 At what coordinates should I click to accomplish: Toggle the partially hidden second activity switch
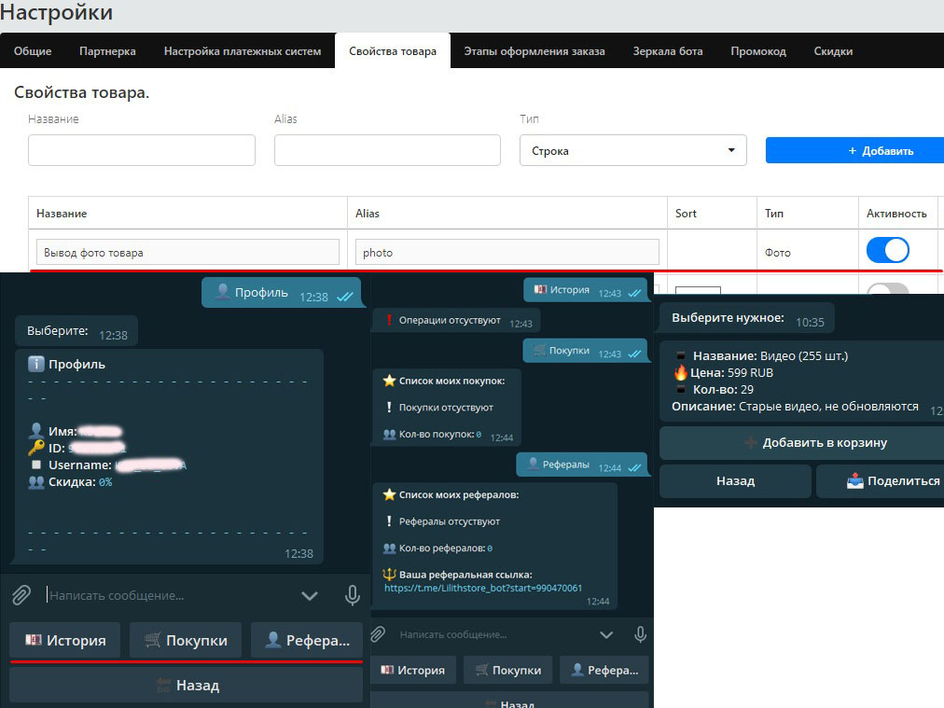click(x=887, y=287)
